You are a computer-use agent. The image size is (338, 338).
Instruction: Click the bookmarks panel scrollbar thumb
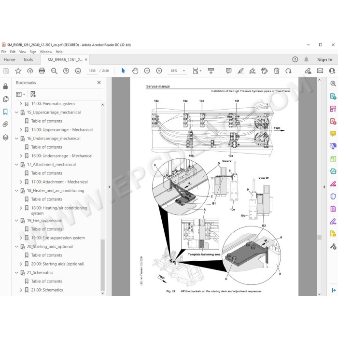pos(102,265)
